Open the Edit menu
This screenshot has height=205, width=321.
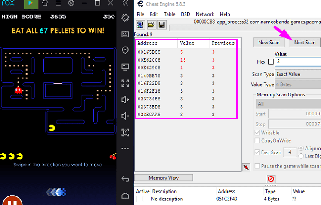tap(154, 14)
